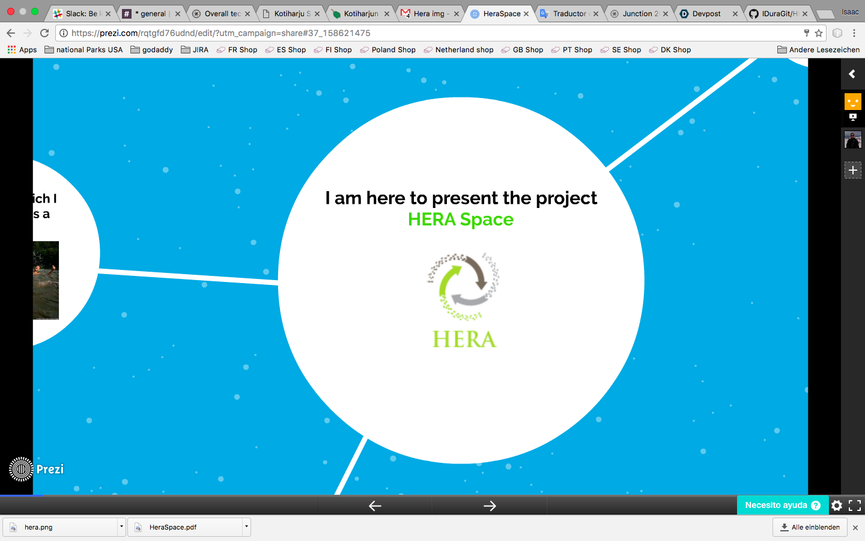The height and width of the screenshot is (541, 865).
Task: Click the site info icon in the address bar
Action: (x=63, y=33)
